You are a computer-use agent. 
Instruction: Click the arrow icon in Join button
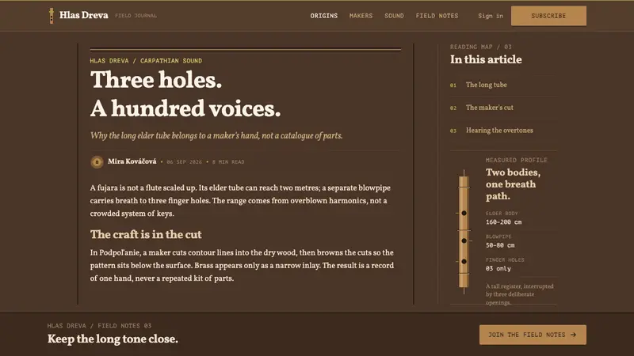573,335
